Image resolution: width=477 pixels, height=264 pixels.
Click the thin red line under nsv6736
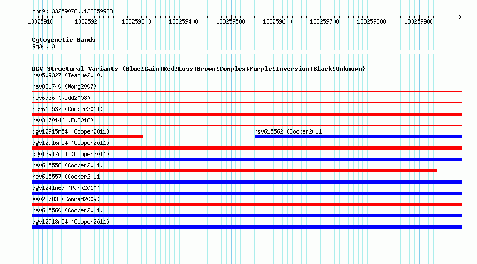click(x=247, y=103)
